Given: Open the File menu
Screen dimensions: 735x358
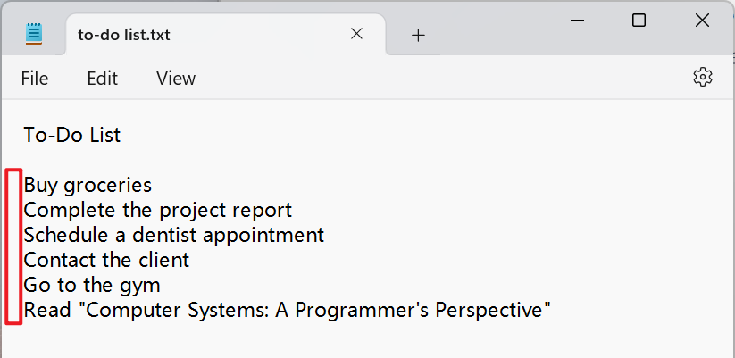Looking at the screenshot, I should tap(35, 79).
